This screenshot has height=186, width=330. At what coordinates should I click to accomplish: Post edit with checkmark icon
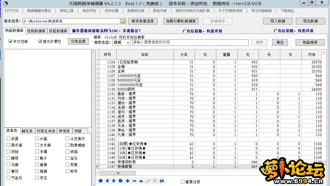click(x=148, y=181)
